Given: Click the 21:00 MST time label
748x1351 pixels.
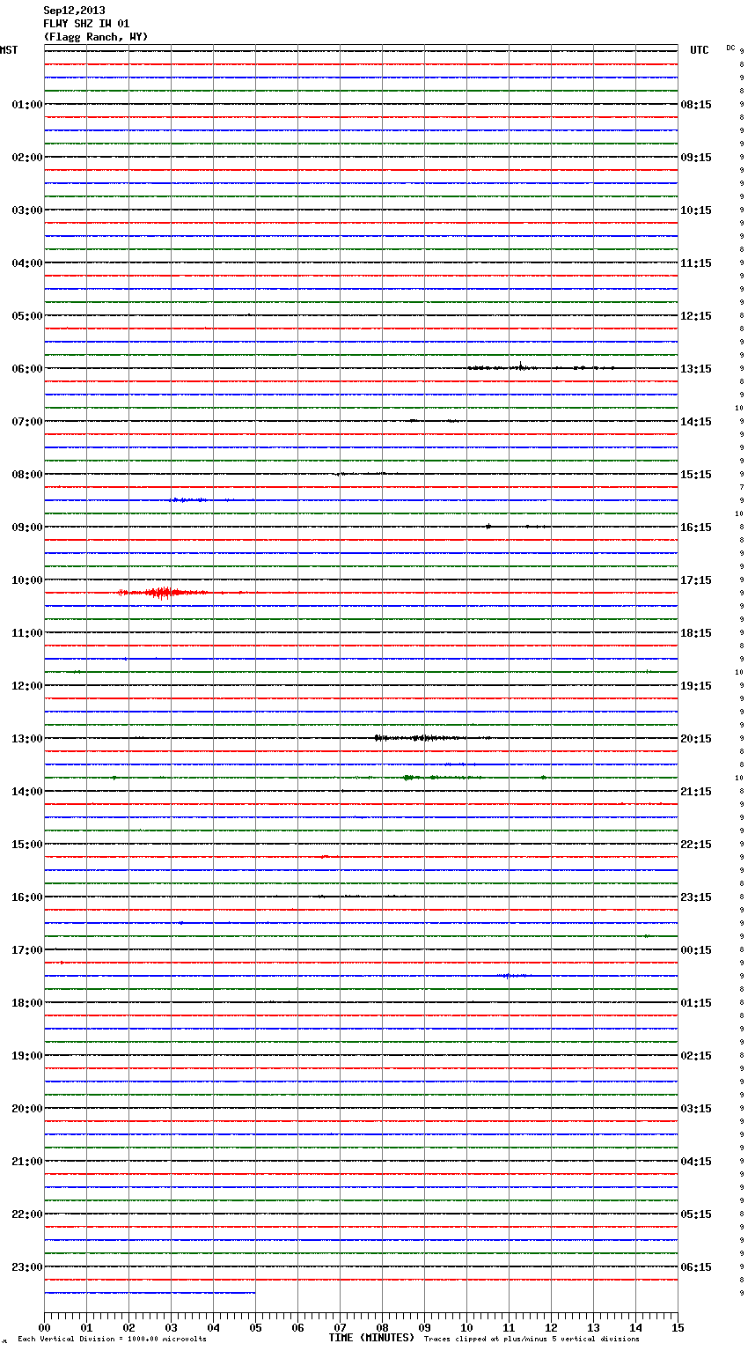Looking at the screenshot, I should pos(27,1162).
